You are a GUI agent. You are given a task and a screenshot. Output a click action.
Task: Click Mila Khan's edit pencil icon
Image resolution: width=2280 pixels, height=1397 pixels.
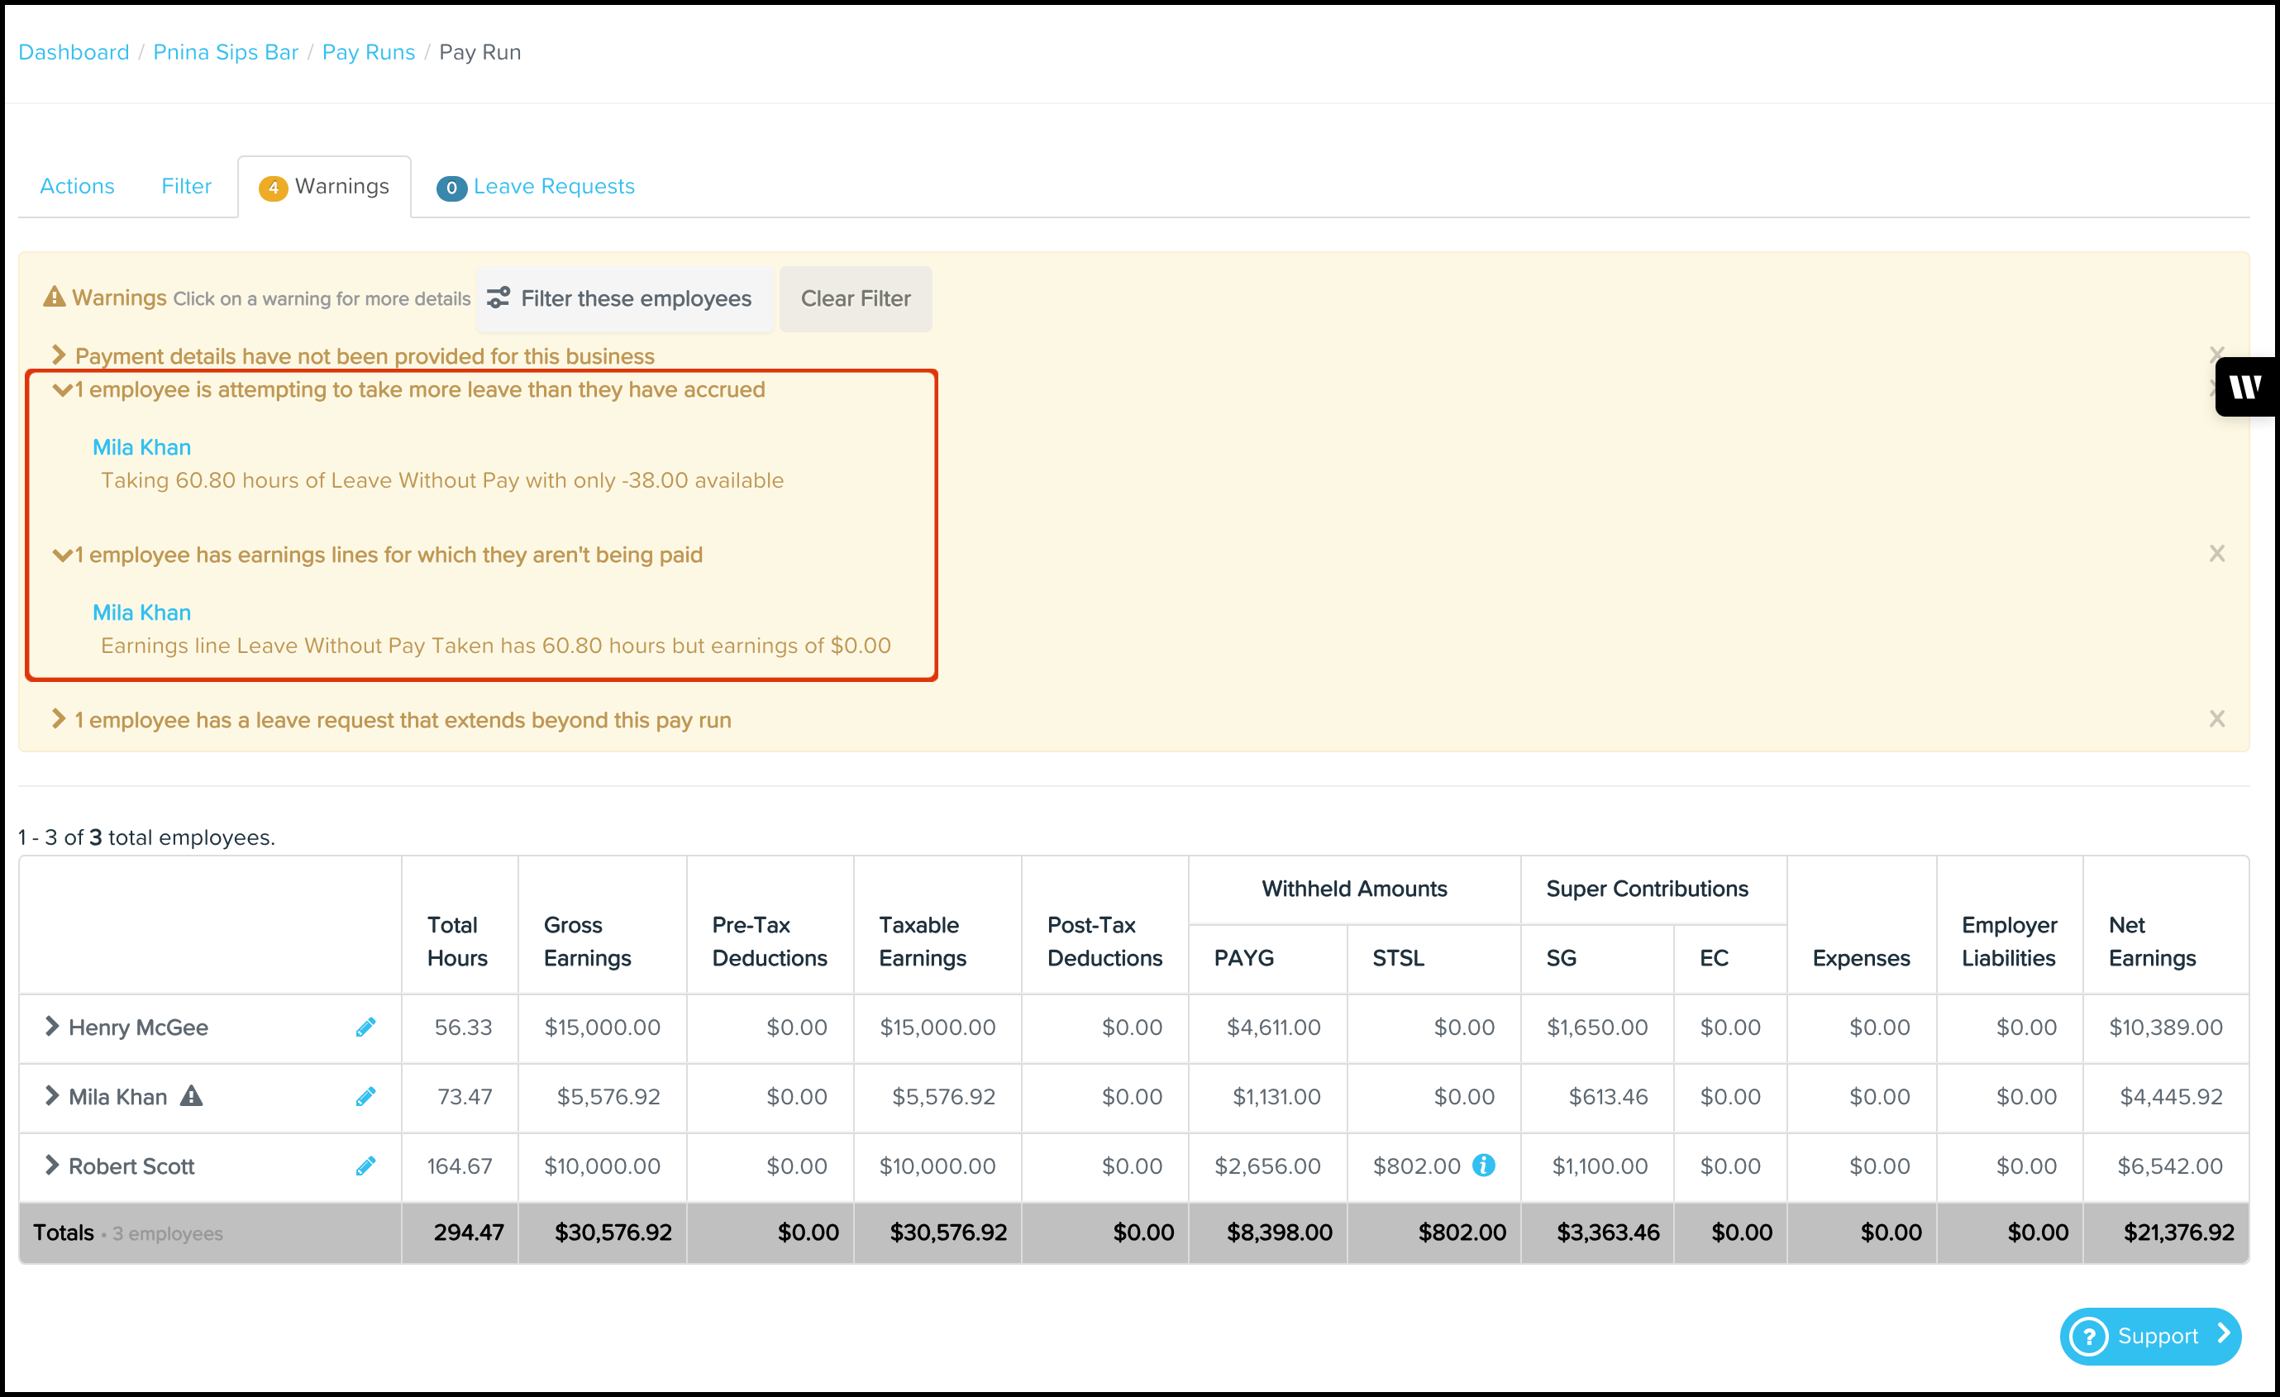tap(365, 1096)
